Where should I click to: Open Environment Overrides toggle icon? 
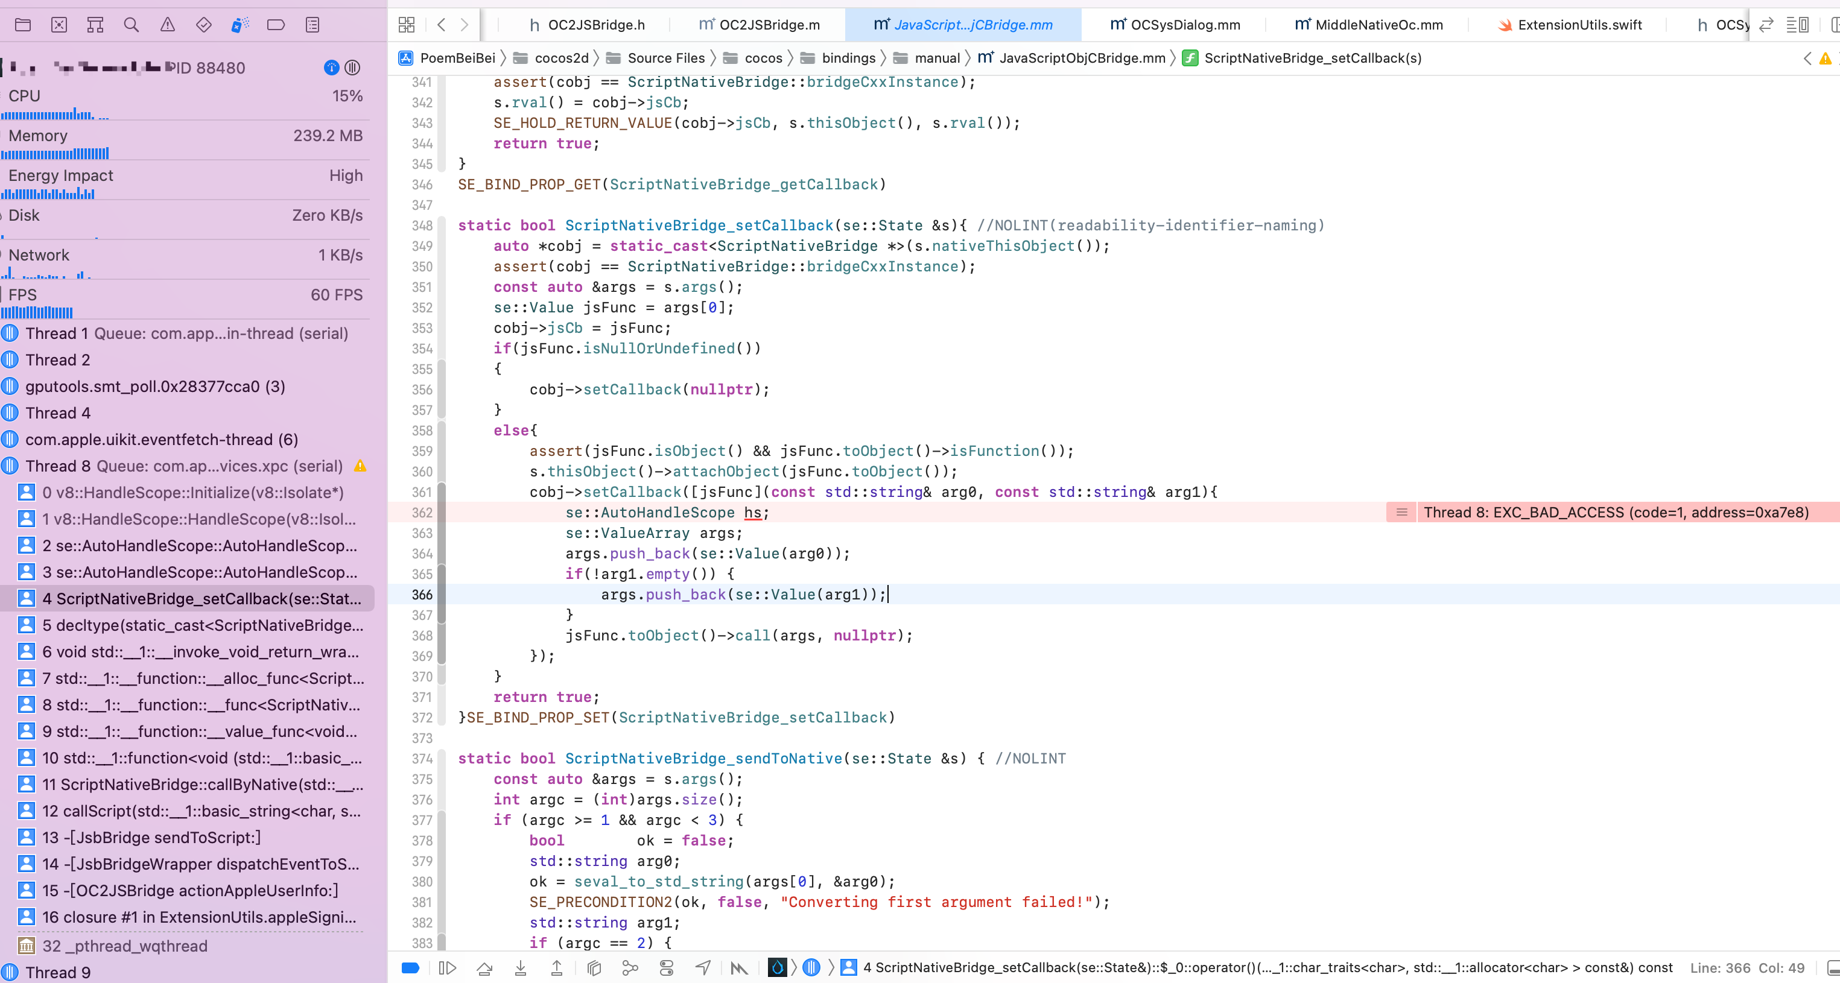[x=667, y=968]
